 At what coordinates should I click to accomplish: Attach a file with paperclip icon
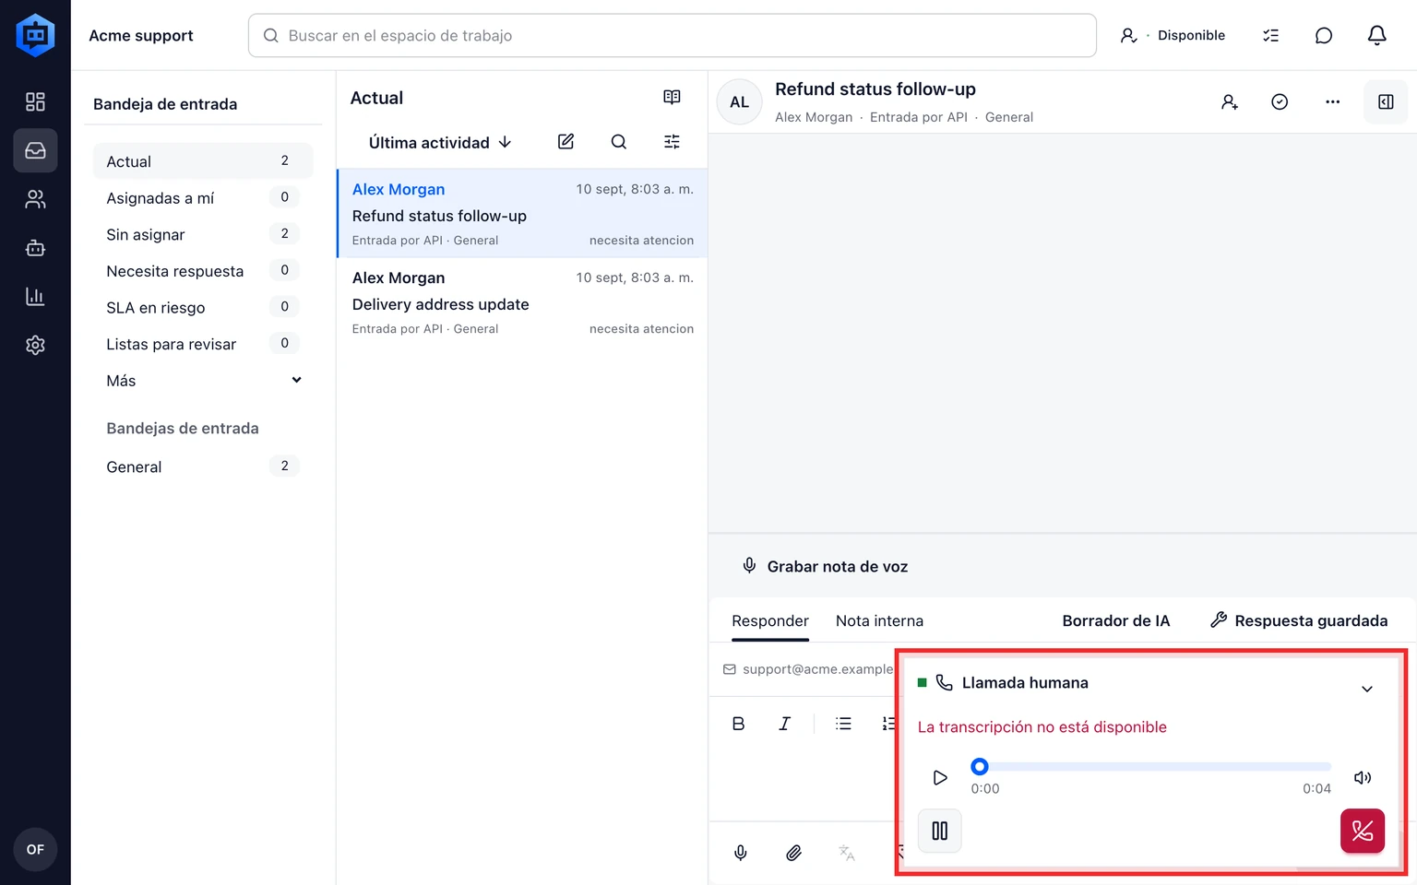[793, 853]
